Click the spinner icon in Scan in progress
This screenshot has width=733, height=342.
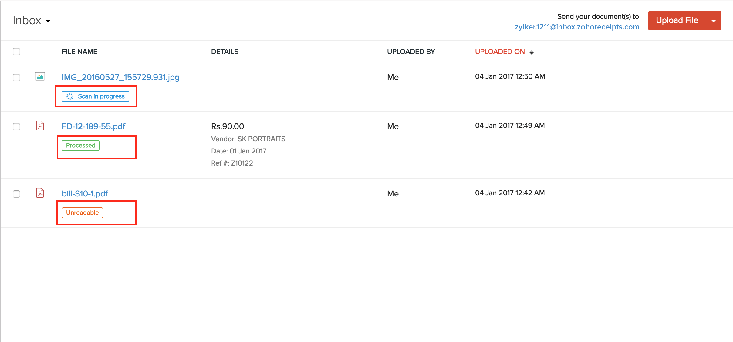[70, 96]
